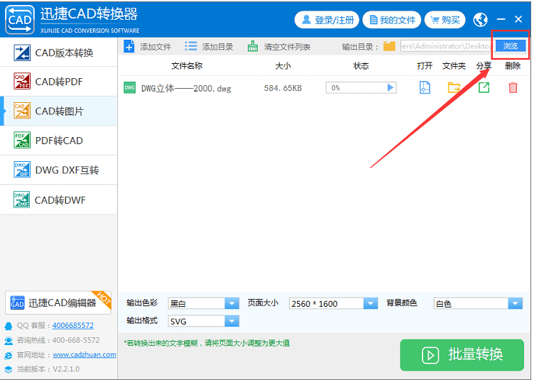The height and width of the screenshot is (382, 534).
Task: Click the QQ number 4006685572 link
Action: [73, 325]
